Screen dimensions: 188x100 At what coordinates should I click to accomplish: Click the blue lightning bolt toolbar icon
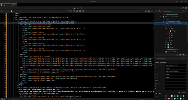click(x=143, y=11)
